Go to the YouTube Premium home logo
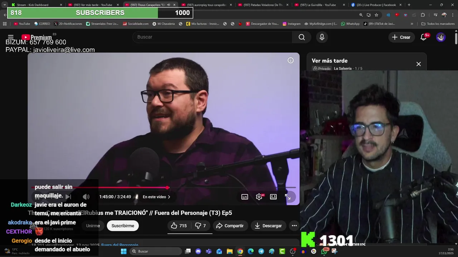 36,37
